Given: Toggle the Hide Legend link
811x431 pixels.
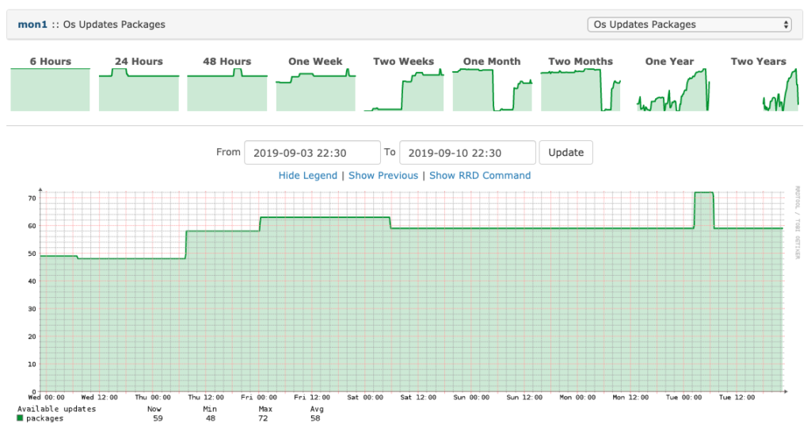Looking at the screenshot, I should coord(308,175).
